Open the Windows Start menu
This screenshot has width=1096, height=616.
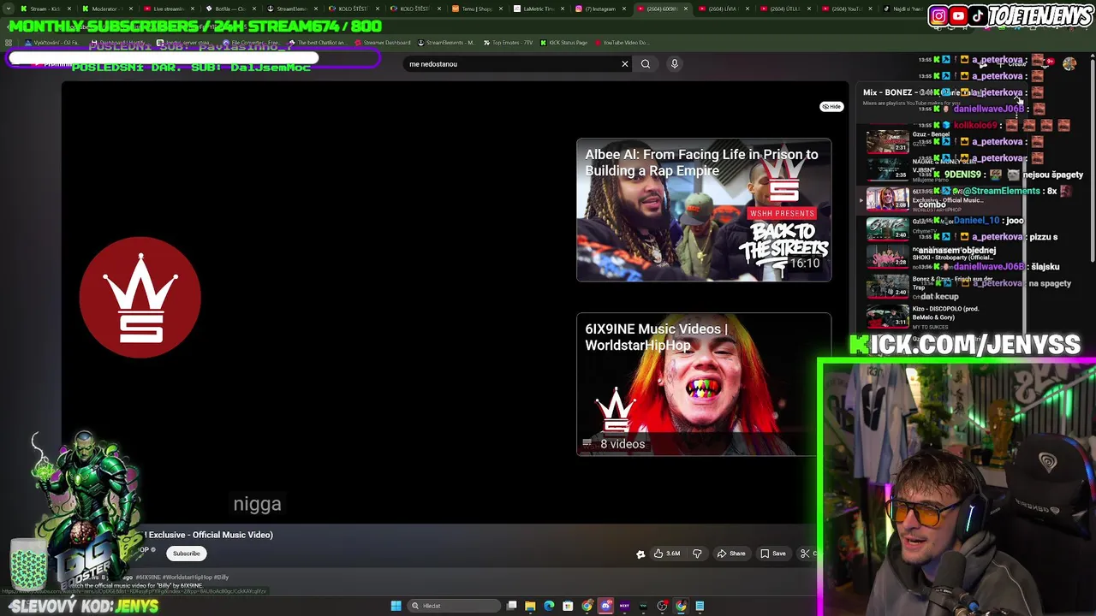click(x=396, y=606)
